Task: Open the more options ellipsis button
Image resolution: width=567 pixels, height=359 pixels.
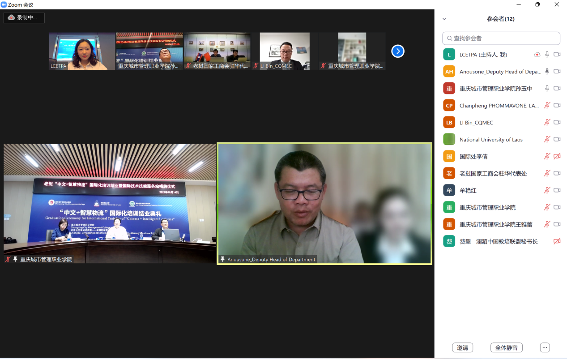Action: click(x=544, y=347)
